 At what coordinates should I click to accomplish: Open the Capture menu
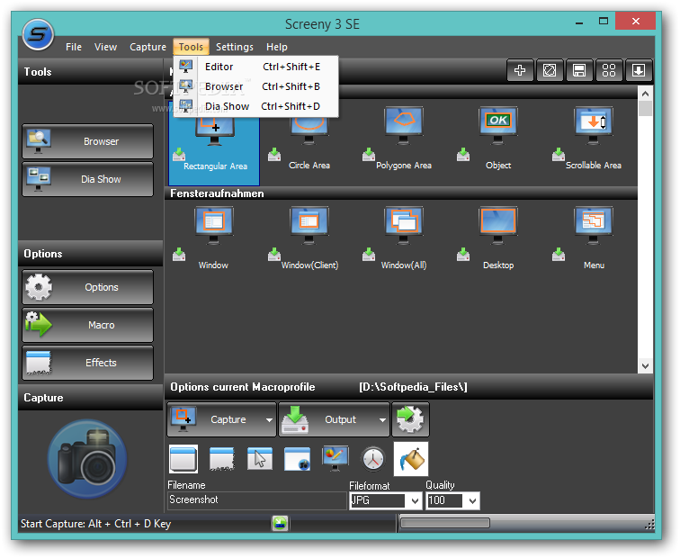[x=148, y=47]
